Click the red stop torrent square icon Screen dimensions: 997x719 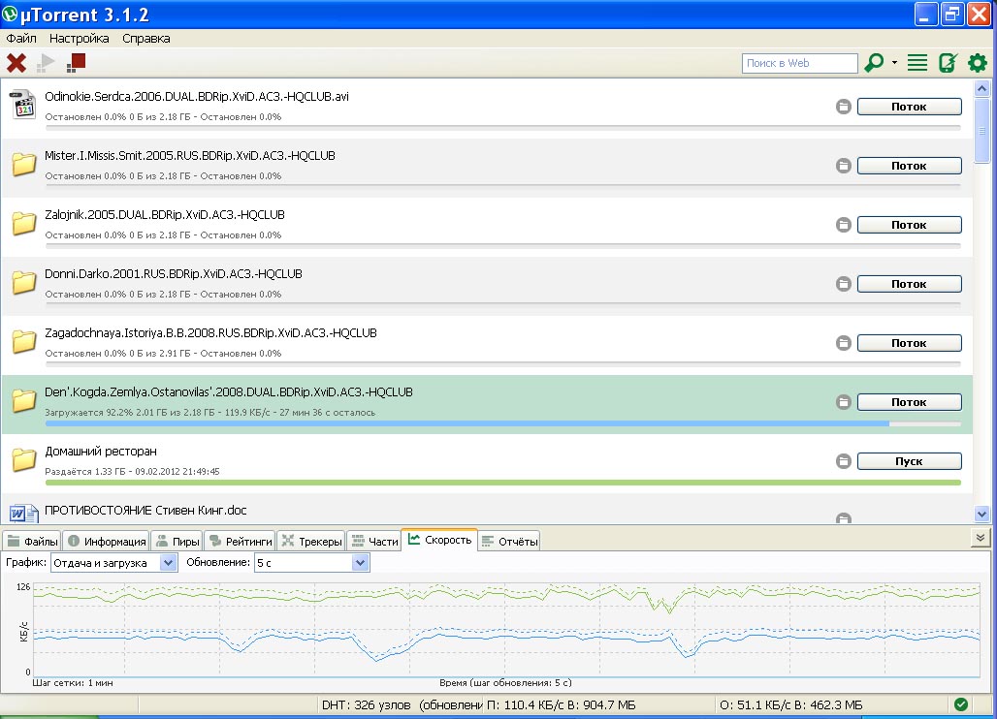point(76,62)
